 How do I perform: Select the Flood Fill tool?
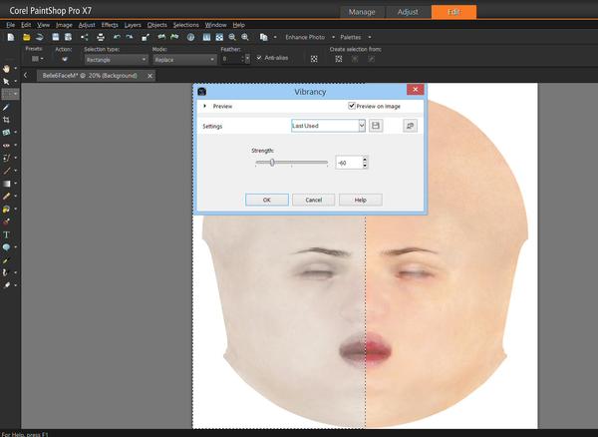(7, 209)
